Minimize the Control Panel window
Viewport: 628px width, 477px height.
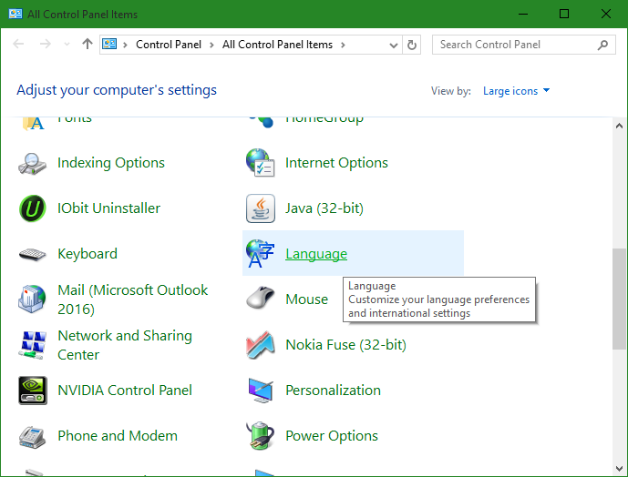click(x=522, y=14)
